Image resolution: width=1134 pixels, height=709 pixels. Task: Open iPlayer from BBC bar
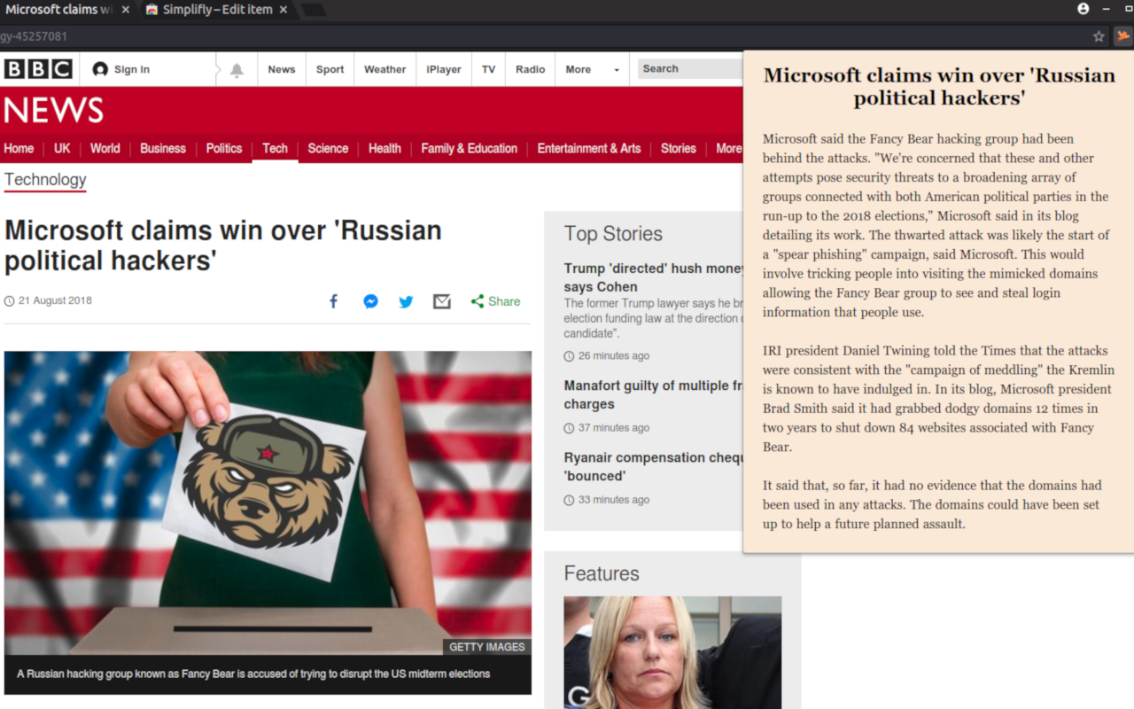[x=444, y=69]
